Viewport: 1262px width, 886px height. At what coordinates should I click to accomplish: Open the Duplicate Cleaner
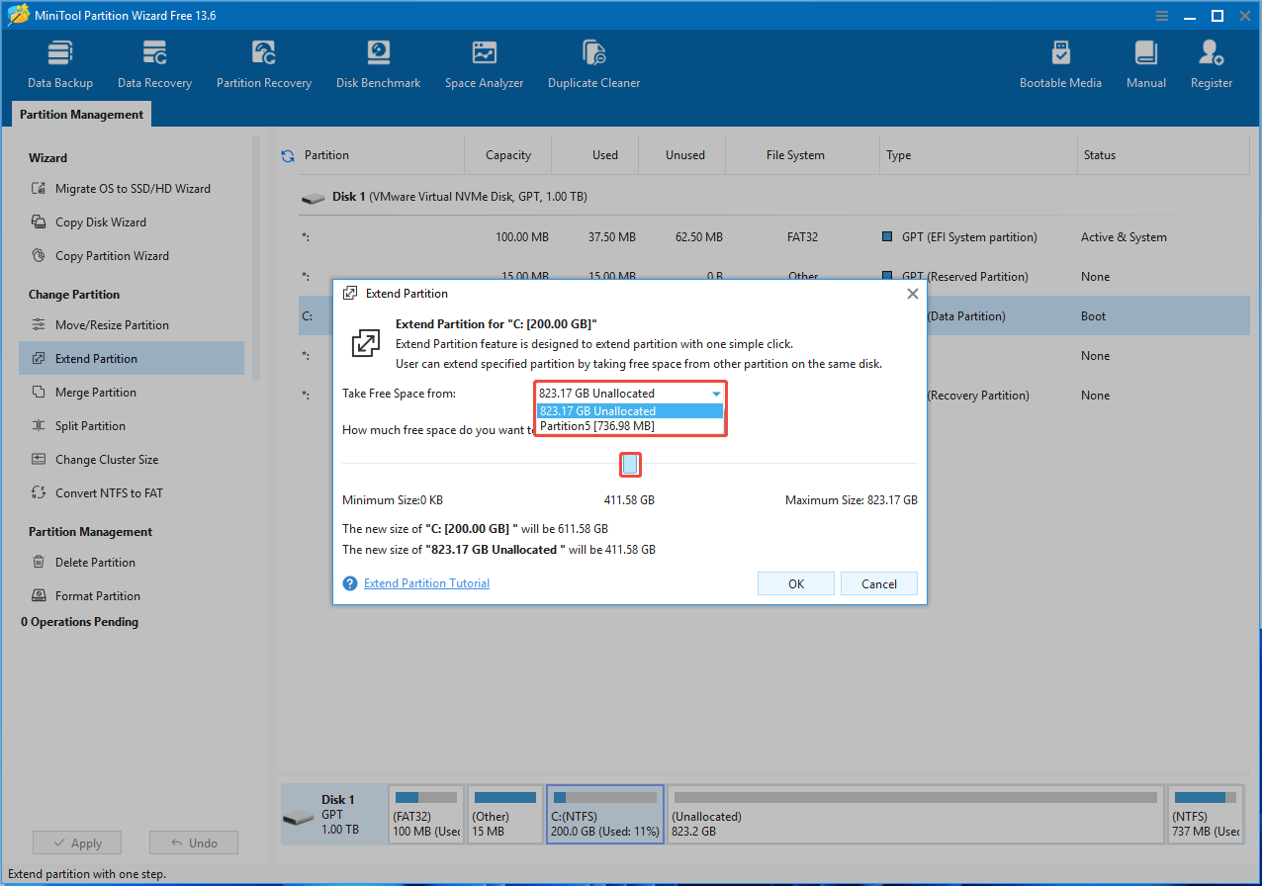tap(593, 62)
